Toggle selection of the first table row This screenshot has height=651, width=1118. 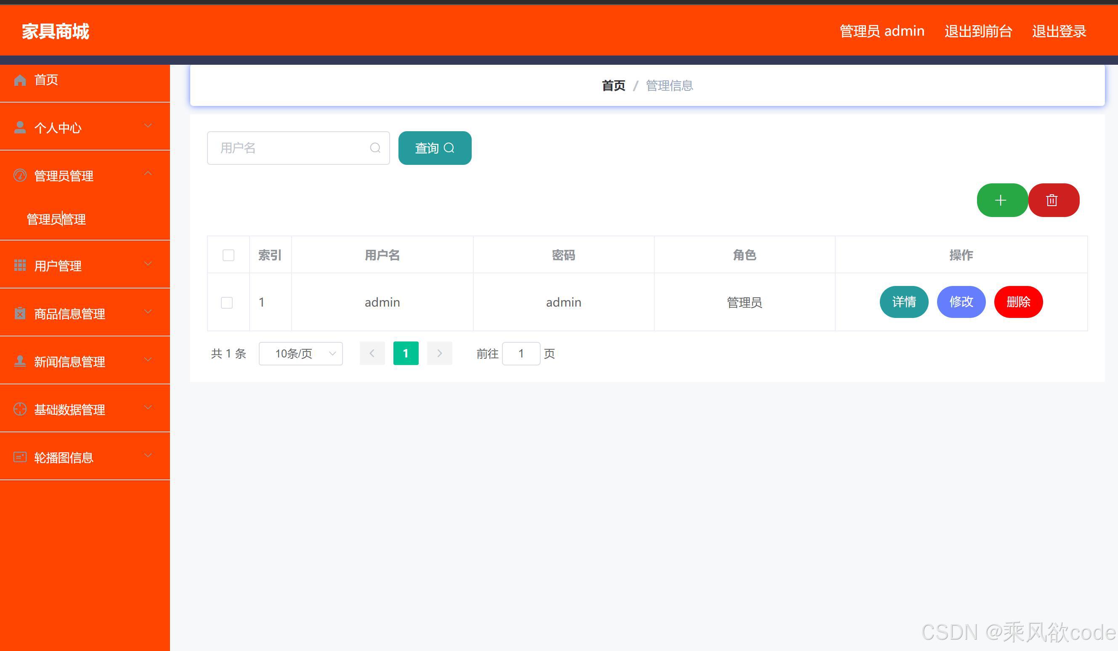point(227,302)
